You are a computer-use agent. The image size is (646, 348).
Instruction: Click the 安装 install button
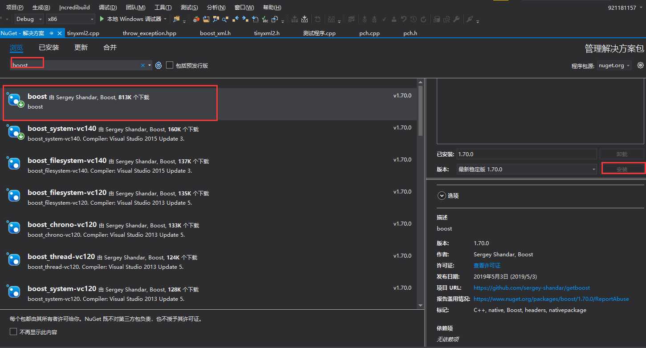click(623, 169)
